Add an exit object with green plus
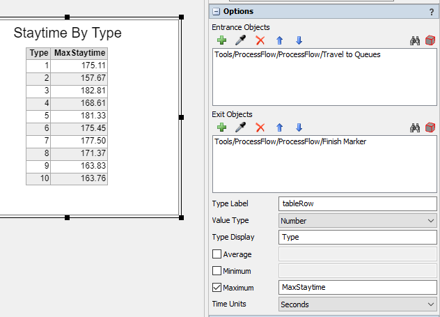 point(222,127)
